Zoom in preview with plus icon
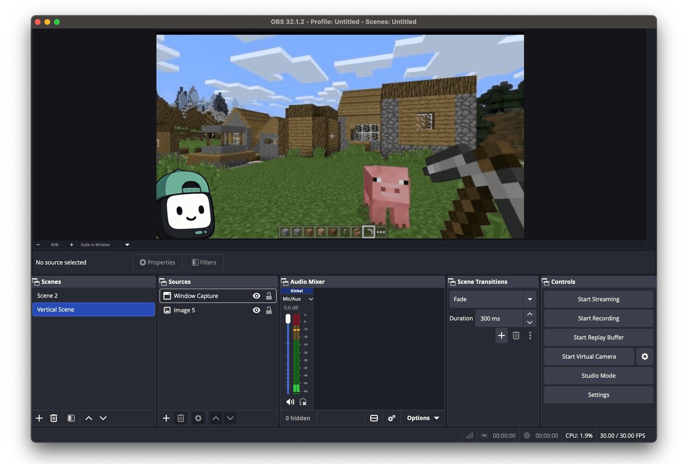The image size is (685, 464). [x=71, y=245]
